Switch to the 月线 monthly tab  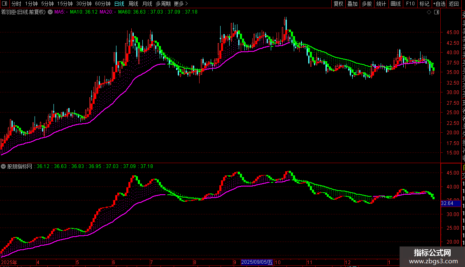coord(147,4)
